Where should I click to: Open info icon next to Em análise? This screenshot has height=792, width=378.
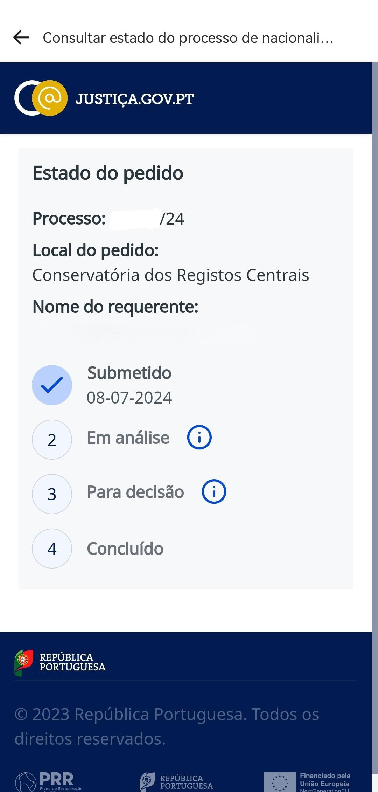pos(199,438)
